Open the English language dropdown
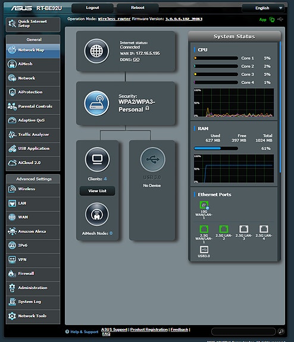 [x=263, y=8]
